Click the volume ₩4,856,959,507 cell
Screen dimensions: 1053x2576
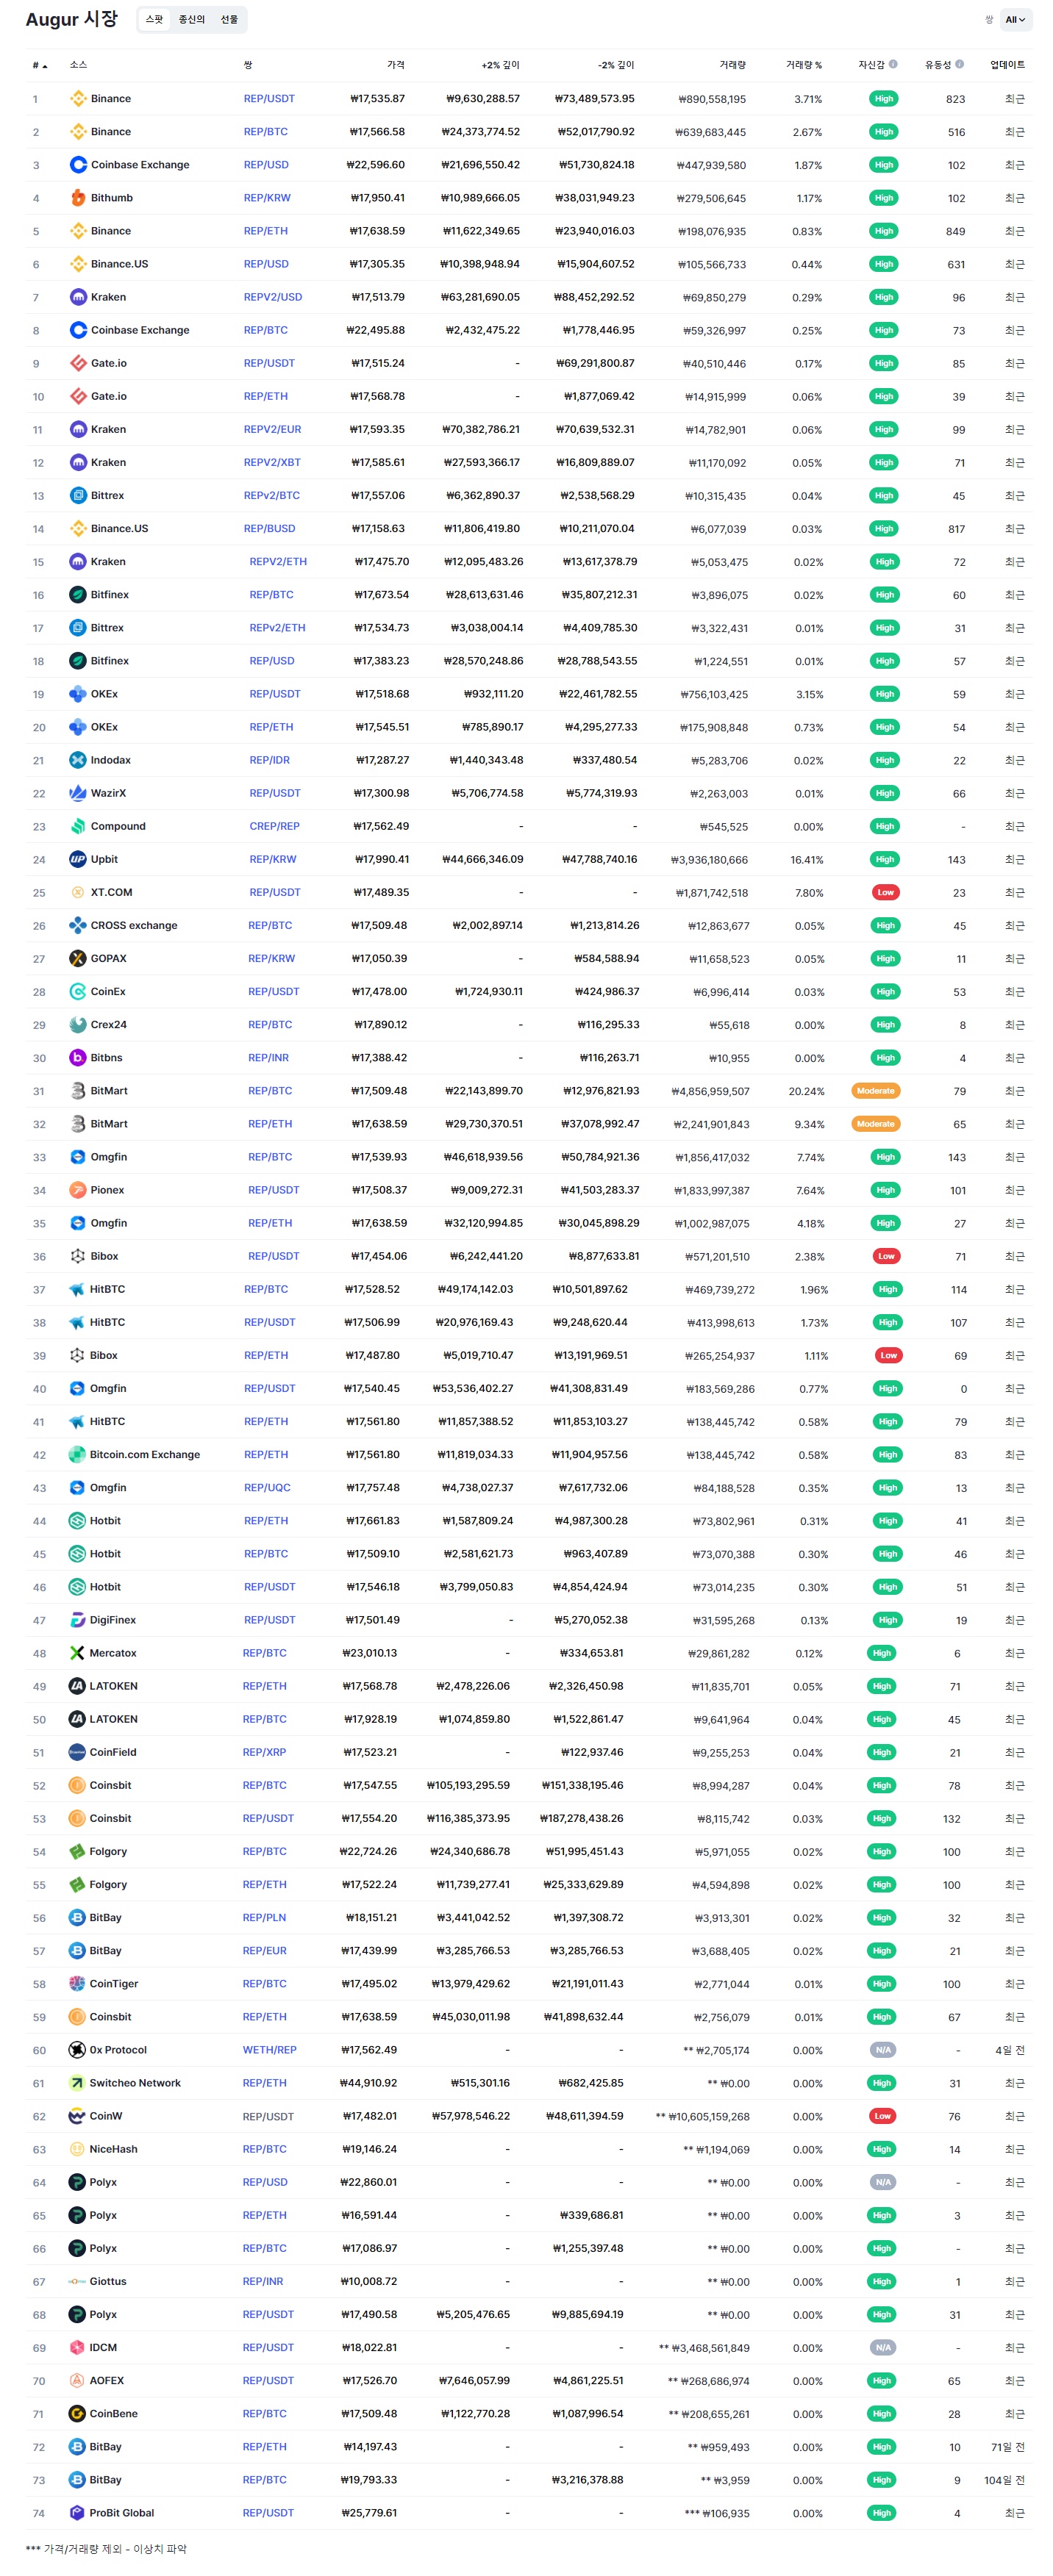click(710, 1091)
